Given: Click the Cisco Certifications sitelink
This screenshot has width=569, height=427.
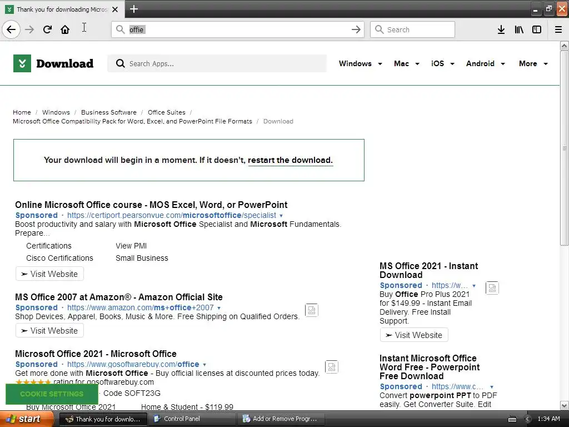Looking at the screenshot, I should [59, 258].
